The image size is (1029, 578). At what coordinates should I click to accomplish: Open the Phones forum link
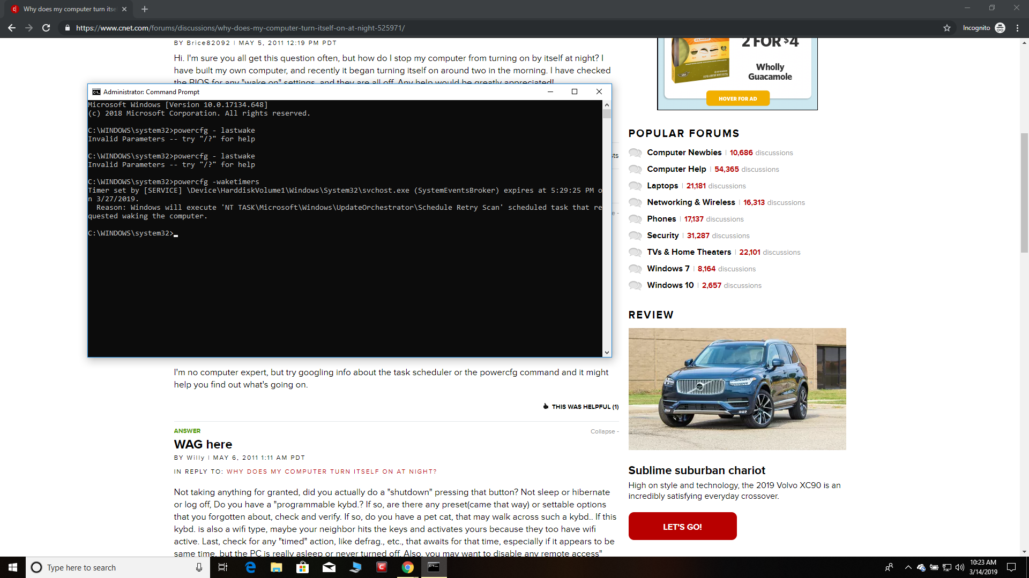pos(661,219)
